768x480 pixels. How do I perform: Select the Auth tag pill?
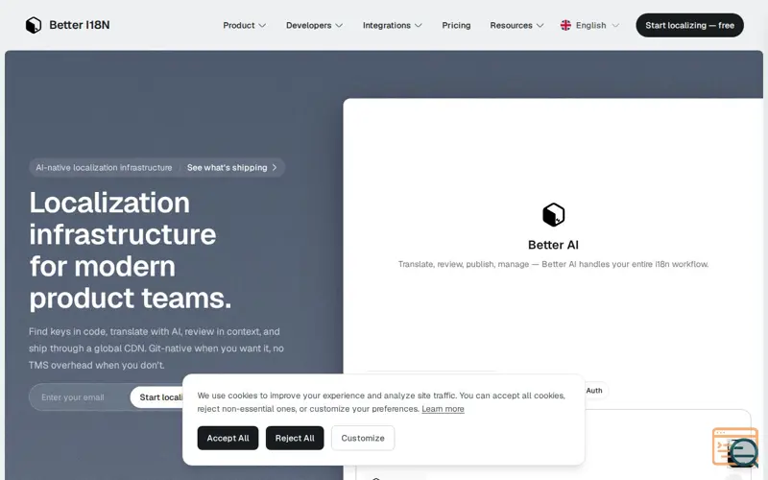point(594,391)
